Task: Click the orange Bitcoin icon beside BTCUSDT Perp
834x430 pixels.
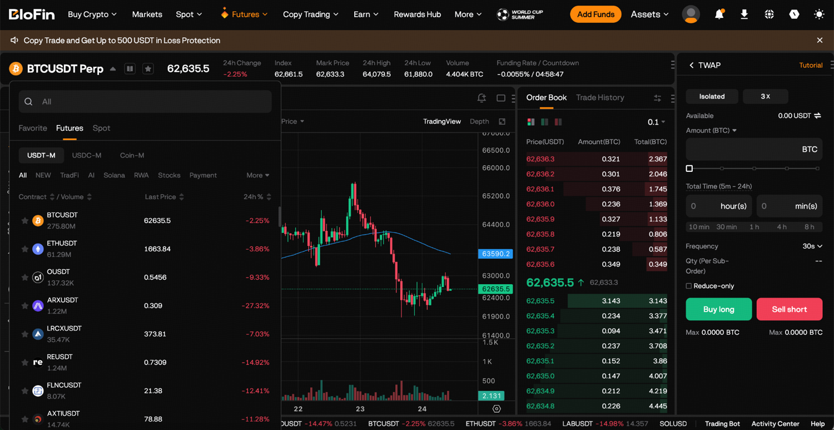Action: click(x=16, y=68)
